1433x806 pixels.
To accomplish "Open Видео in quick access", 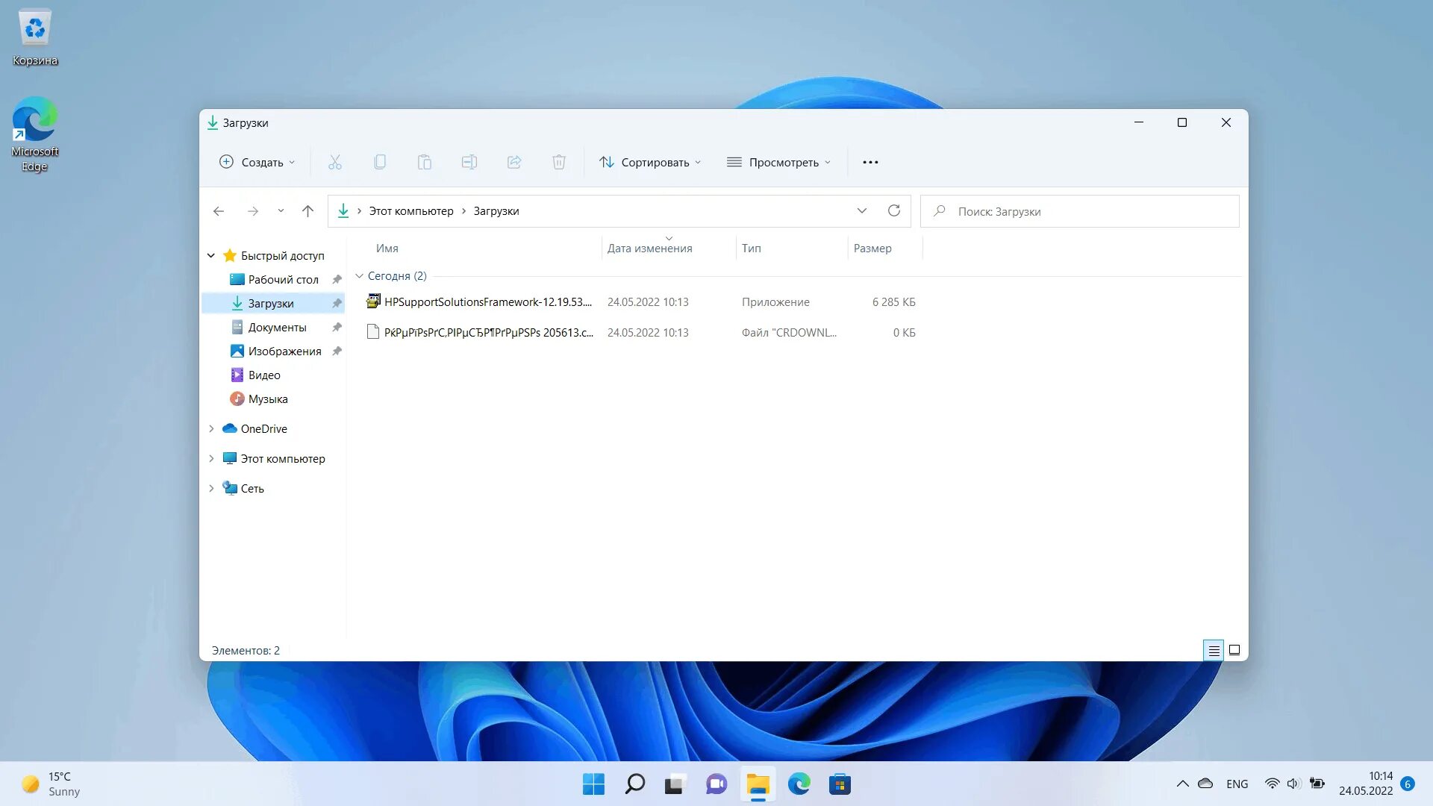I will click(x=264, y=375).
